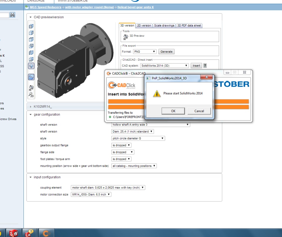Open the Format PNG dropdown

click(x=145, y=52)
